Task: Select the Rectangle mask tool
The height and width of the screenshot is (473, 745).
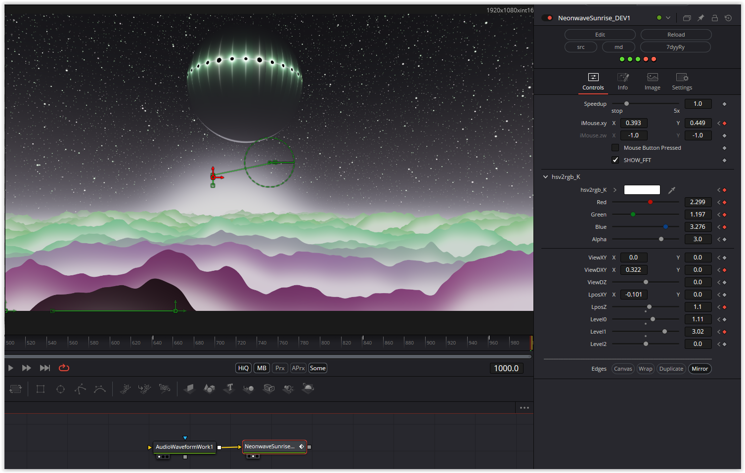Action: tap(41, 389)
